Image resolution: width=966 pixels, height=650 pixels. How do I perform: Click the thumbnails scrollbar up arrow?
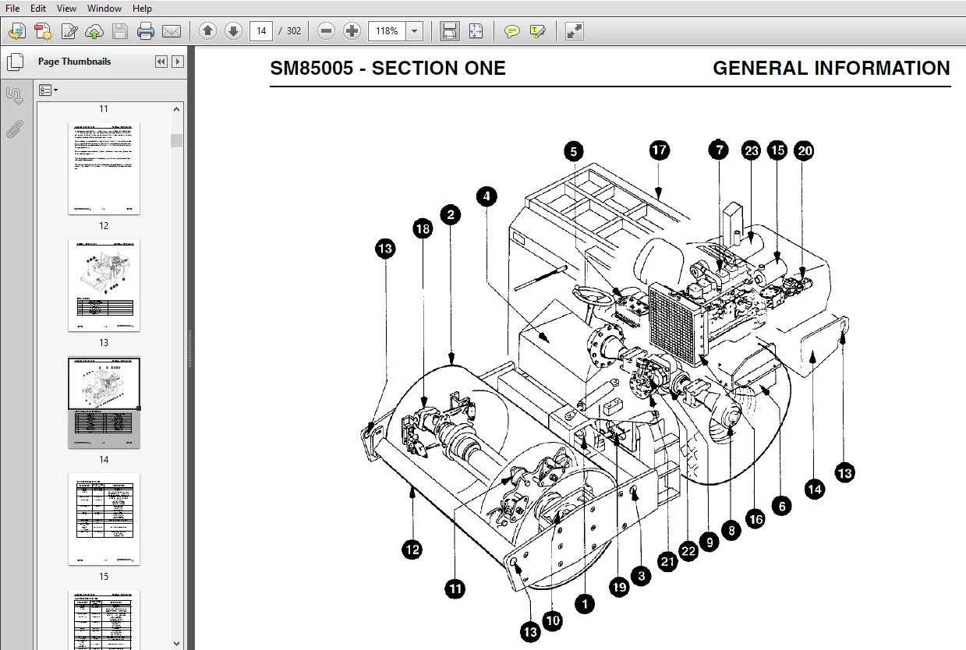pyautogui.click(x=177, y=109)
